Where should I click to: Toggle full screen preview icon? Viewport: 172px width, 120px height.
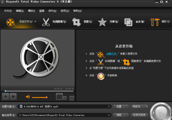tap(72, 98)
